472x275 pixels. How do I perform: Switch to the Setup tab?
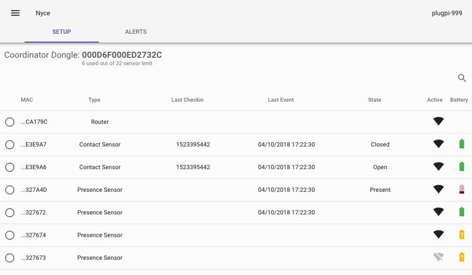61,32
